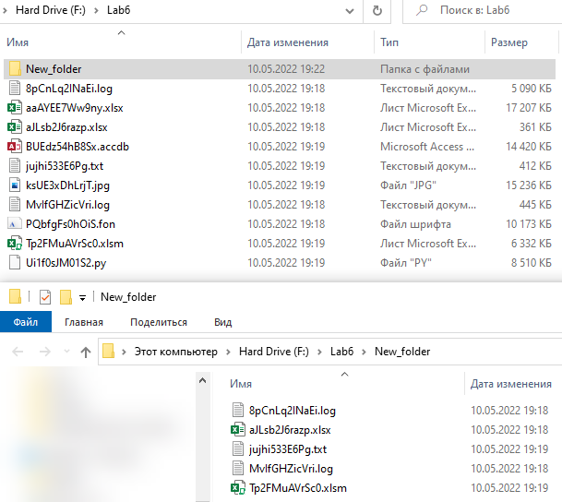The width and height of the screenshot is (562, 502).
Task: Click type 'Папка с файлами' in New_folder row
Action: (x=424, y=69)
